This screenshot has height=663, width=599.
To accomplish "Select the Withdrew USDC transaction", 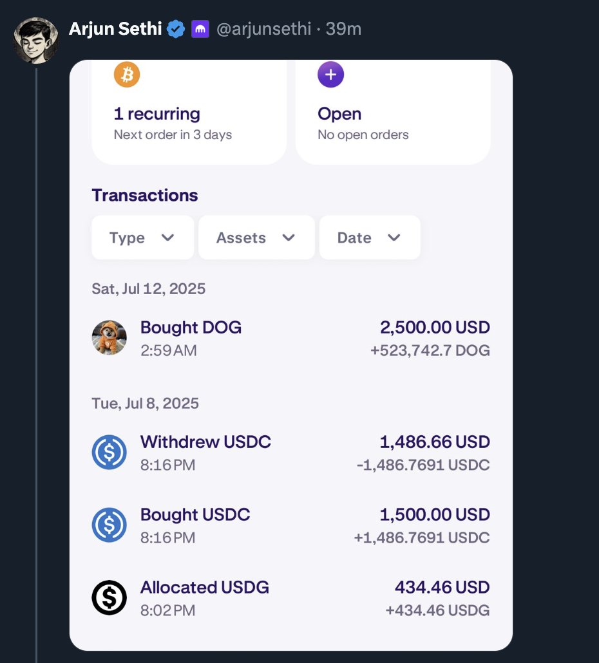I will (290, 453).
